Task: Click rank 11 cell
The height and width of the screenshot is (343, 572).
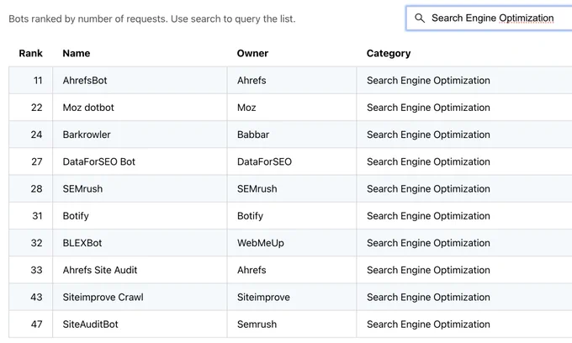Action: click(30, 80)
